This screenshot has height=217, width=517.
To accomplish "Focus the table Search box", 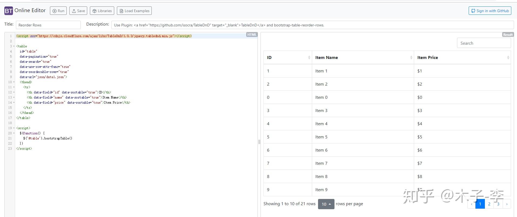I will click(484, 43).
